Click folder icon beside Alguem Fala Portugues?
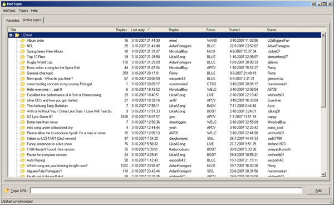Viewport: 334px width, 205px height. 23,171
